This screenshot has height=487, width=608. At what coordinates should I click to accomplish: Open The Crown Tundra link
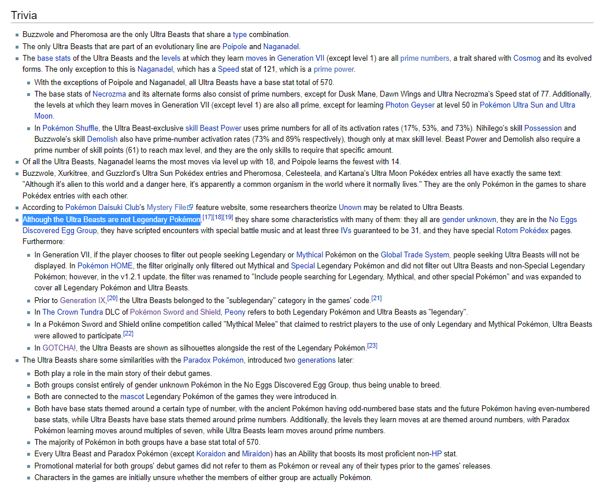click(x=72, y=312)
